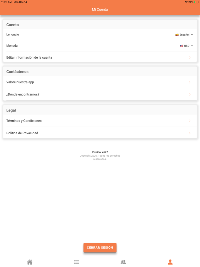
Task: Click chevron next to Valore nuestra app
Action: pos(190,82)
